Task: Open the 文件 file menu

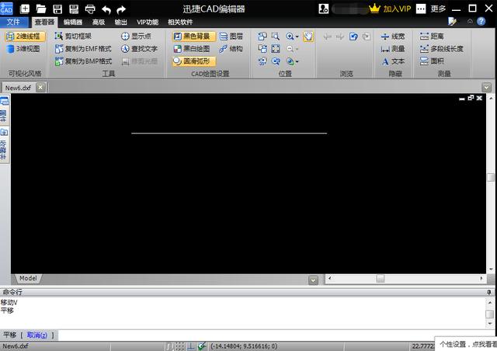Action: [13, 23]
